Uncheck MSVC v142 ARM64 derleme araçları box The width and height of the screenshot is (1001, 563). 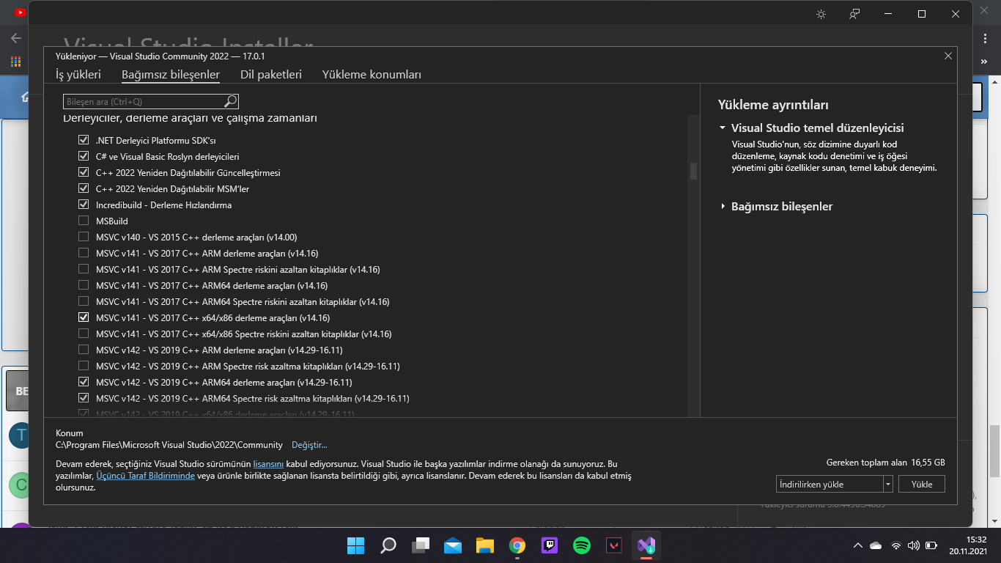(83, 382)
